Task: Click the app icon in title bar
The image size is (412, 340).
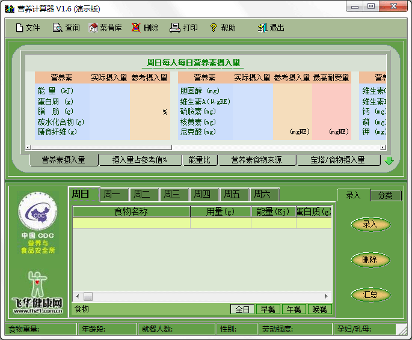Action: (x=10, y=8)
